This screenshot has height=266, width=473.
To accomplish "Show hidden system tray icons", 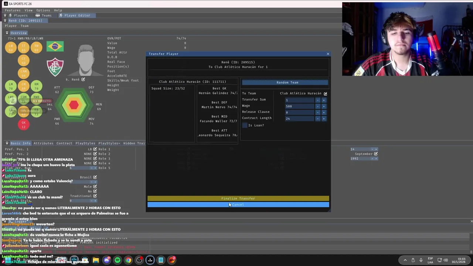I will 405,260.
